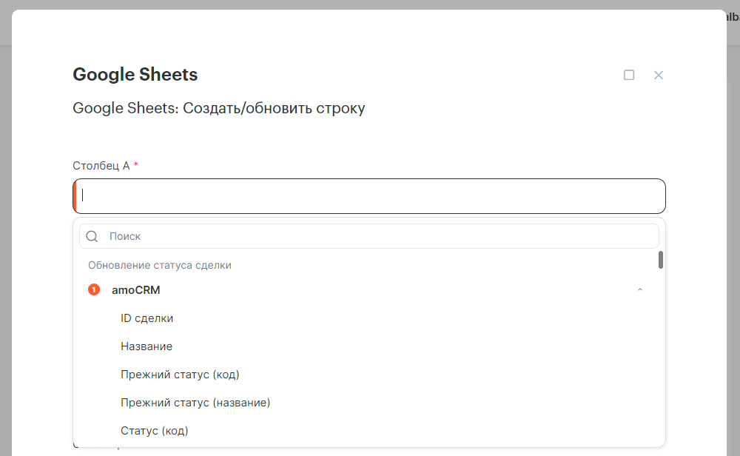Screen dimensions: 740x456
Task: Pick the Название field
Action: click(147, 346)
